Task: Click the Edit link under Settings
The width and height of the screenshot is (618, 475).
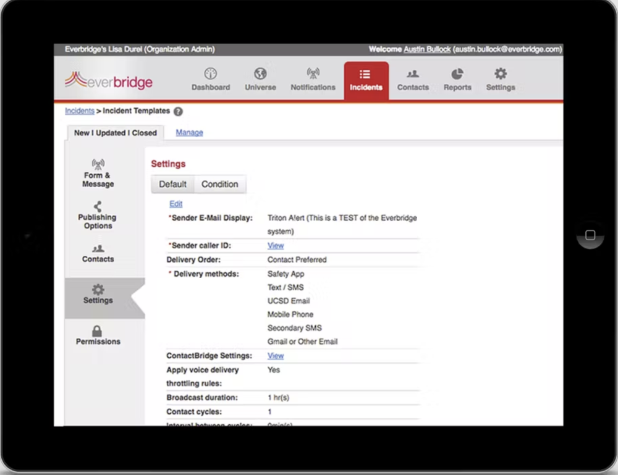Action: click(x=176, y=204)
